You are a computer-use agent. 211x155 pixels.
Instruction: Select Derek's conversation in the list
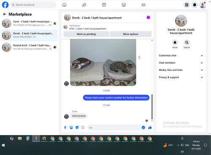(29, 35)
